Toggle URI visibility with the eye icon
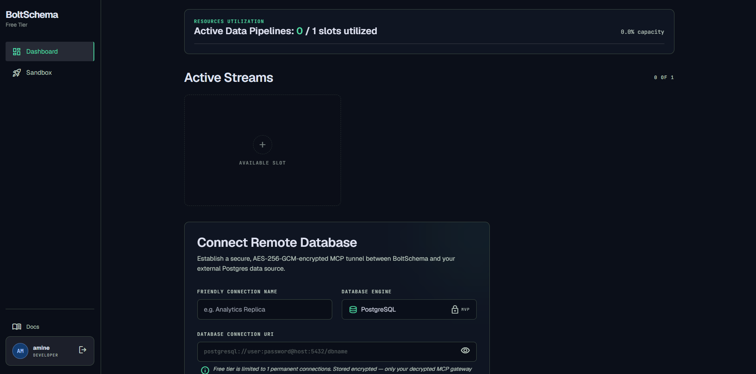Viewport: 756px width, 374px height. click(x=465, y=350)
